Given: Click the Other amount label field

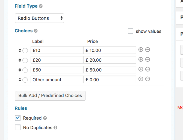Looking at the screenshot, I should 57,79.
